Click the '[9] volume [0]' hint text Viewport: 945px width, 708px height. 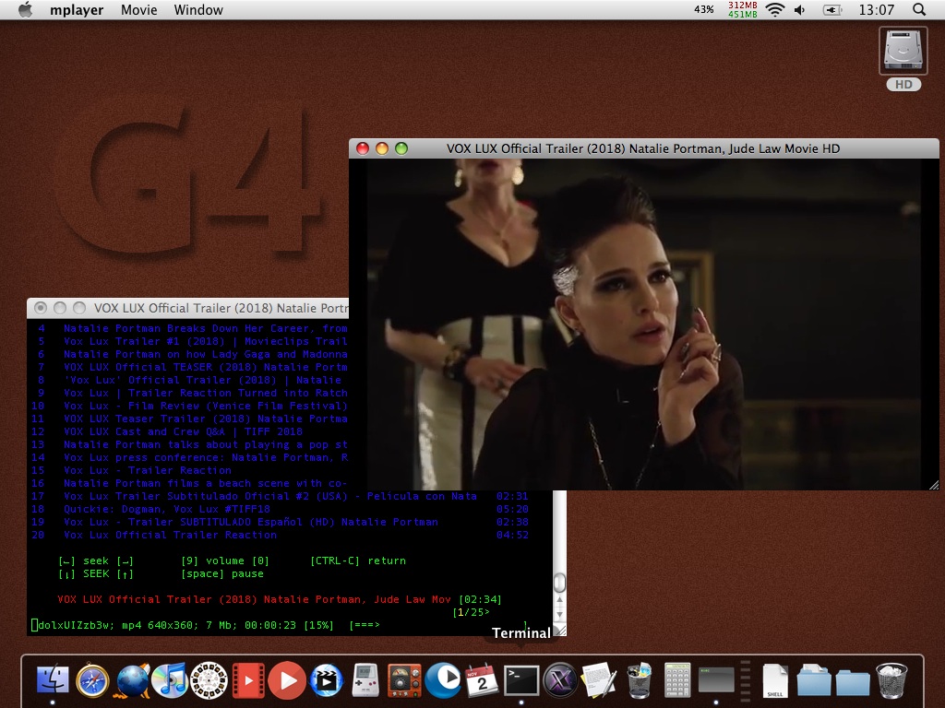[225, 560]
